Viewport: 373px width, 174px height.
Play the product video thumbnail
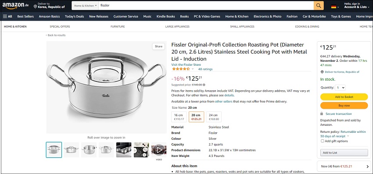pos(159,150)
